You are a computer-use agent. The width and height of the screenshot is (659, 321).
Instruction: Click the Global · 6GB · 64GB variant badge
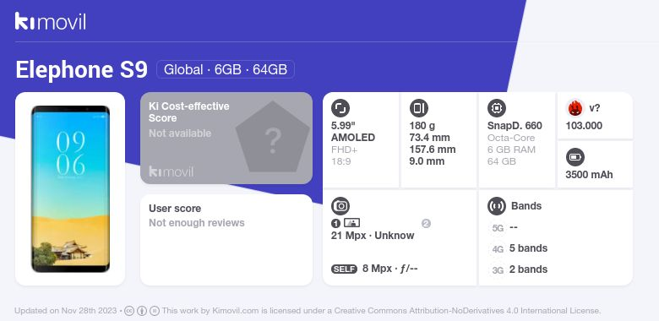(226, 69)
